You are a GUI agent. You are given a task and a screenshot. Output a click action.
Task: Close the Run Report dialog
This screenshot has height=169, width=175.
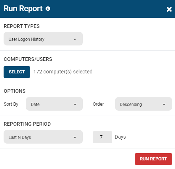click(x=169, y=9)
